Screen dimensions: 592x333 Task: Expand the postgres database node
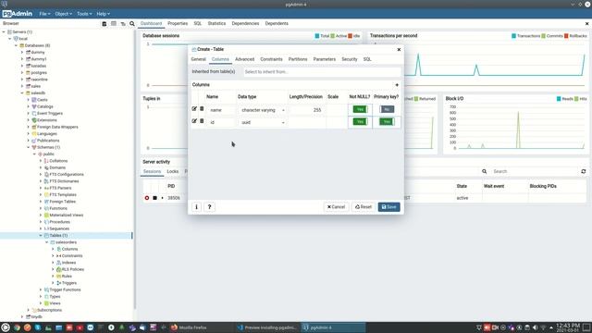[x=22, y=72]
